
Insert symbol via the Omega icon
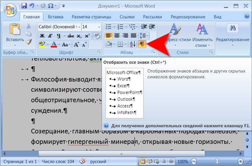(x=51, y=6)
